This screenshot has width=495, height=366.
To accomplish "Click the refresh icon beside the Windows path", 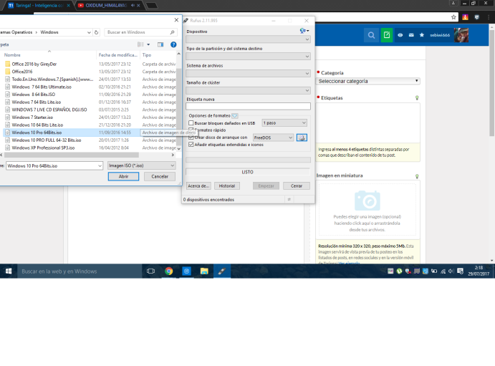I will [96, 32].
